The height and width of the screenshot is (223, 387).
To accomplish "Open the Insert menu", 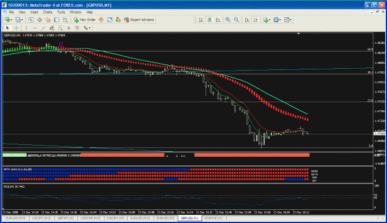I will tap(34, 12).
